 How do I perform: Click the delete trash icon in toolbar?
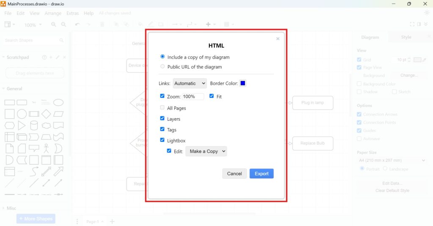pos(102,25)
